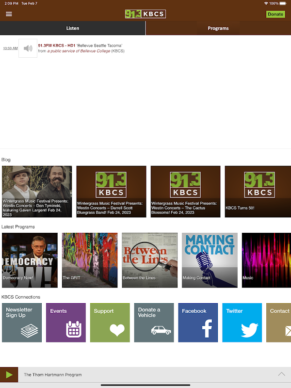Click the Blog section heading
291x388 pixels.
pyautogui.click(x=6, y=160)
